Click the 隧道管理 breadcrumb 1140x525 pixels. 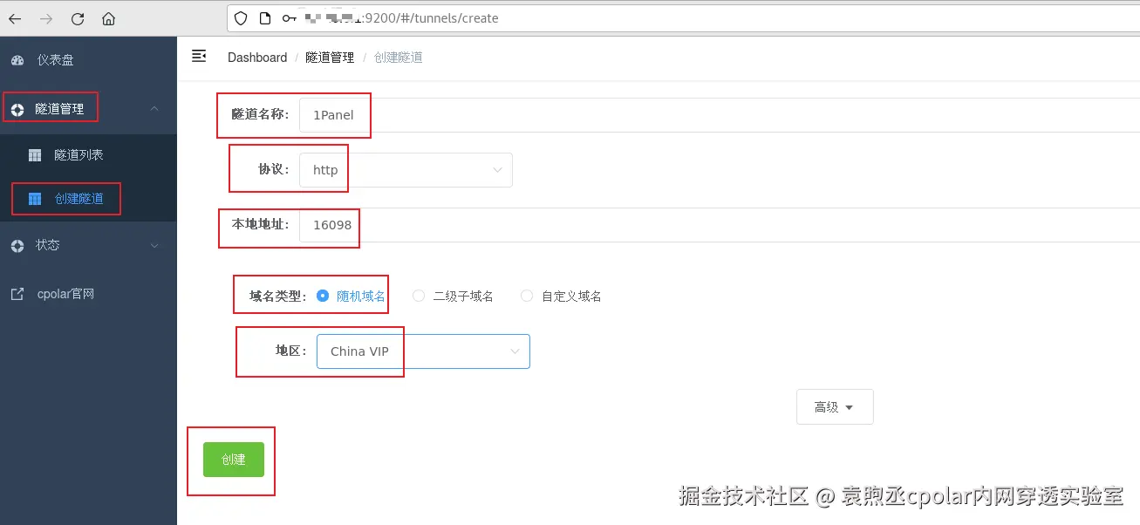[330, 58]
